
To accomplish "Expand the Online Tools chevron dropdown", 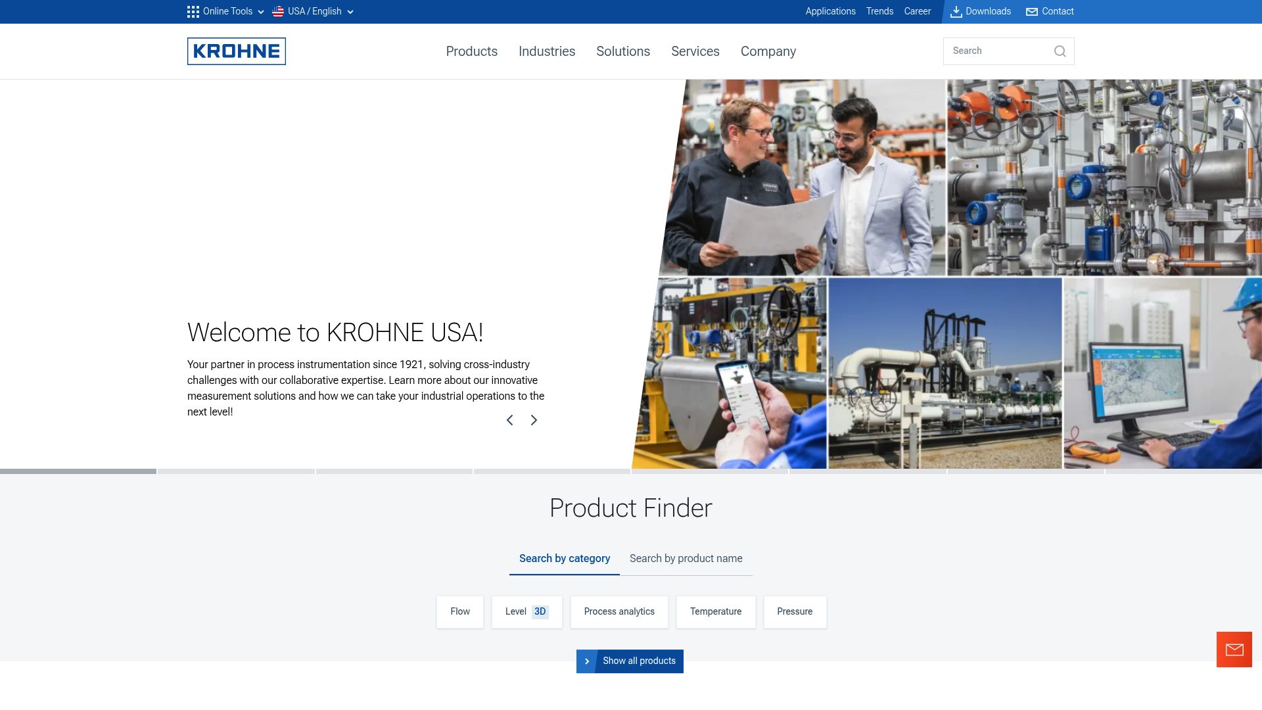I will click(260, 12).
